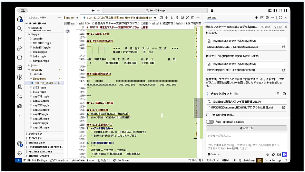The height and width of the screenshot is (172, 305).
Task: Open IBM Bob panel settings gear
Action: point(267,18)
